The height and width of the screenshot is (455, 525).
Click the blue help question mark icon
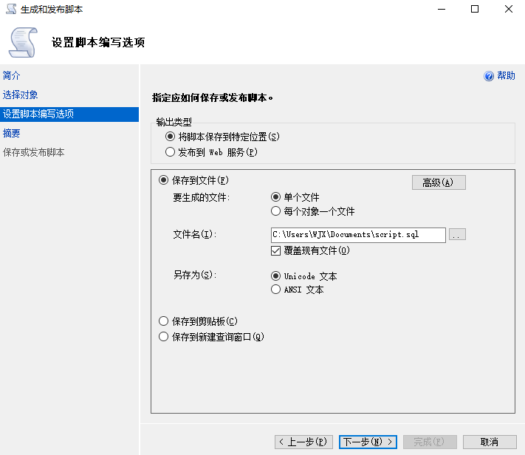pos(489,76)
